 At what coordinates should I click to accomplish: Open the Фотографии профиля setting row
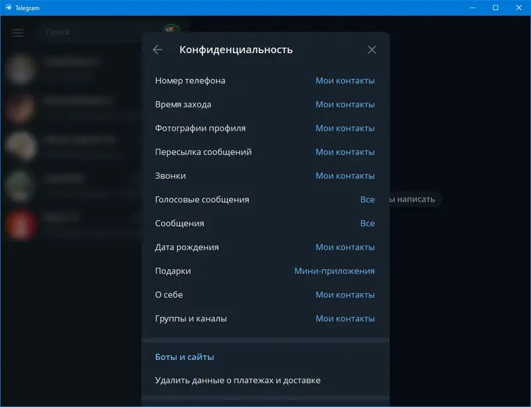click(x=265, y=128)
